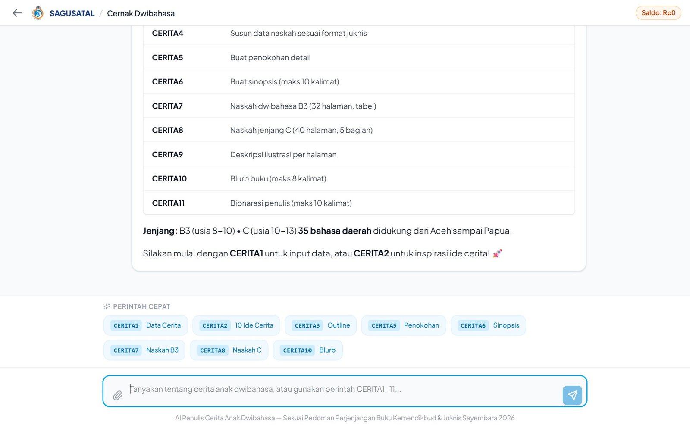
Task: Trigger the CERITA8 Naskah C chip
Action: [229, 350]
